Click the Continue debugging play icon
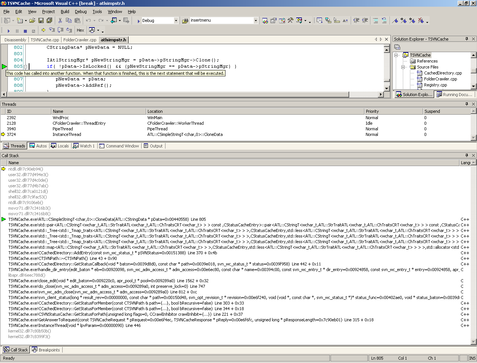This screenshot has width=477, height=363. pos(9,31)
